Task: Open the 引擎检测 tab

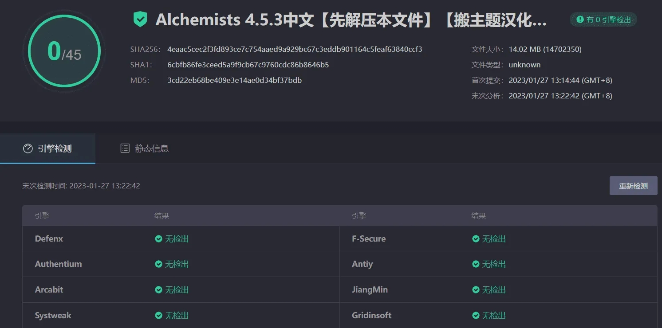Action: (x=47, y=148)
